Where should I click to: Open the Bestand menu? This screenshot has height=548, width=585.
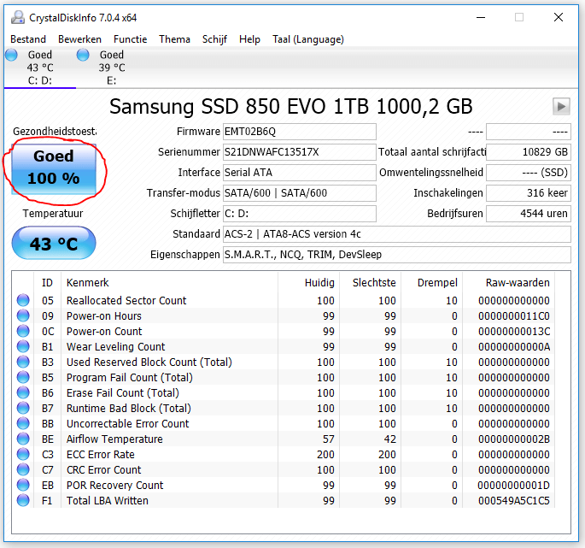[x=28, y=39]
